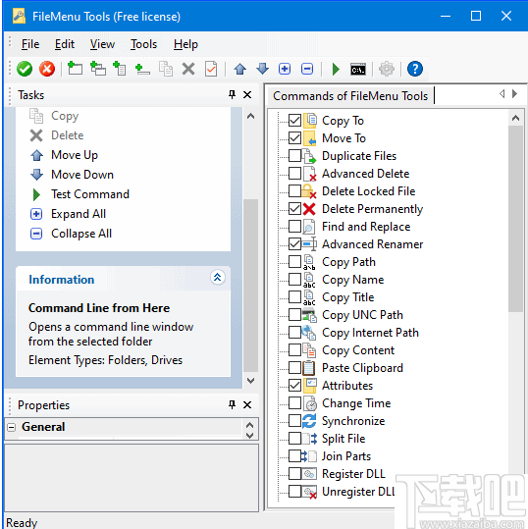Click the toolbar checked document icon
This screenshot has height=529, width=528.
[x=211, y=69]
